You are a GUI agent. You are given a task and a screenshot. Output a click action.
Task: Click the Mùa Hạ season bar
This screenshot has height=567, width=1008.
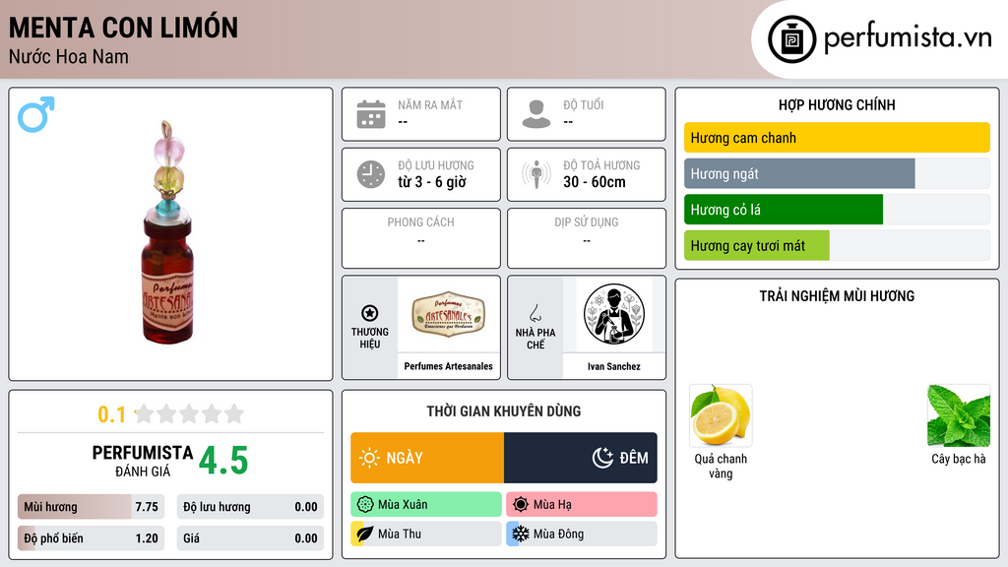tap(582, 505)
